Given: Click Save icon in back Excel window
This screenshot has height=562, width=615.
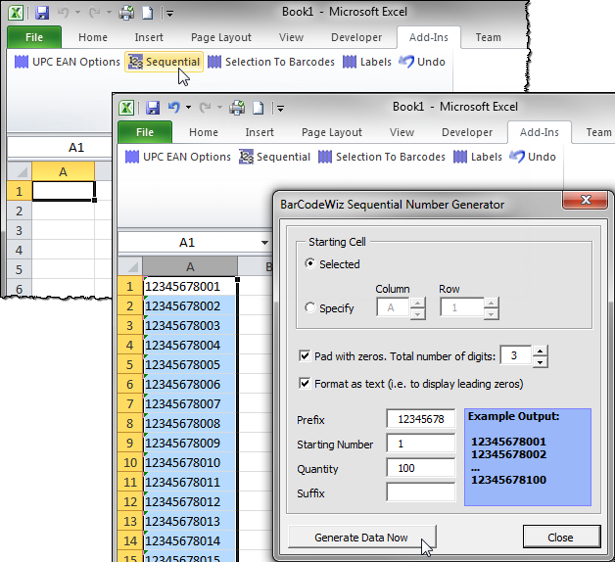Looking at the screenshot, I should coord(42,13).
